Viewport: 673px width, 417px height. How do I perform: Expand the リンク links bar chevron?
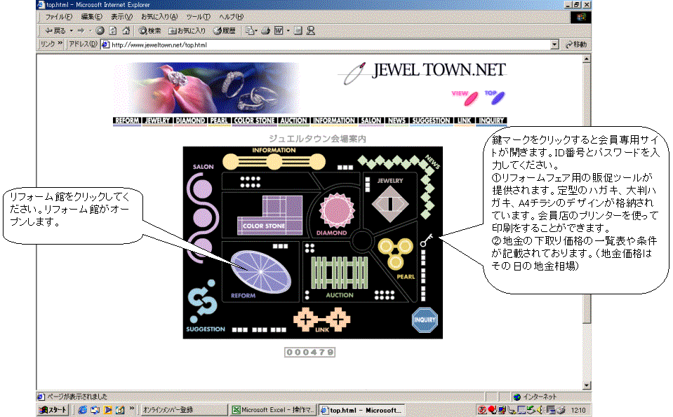tap(60, 43)
